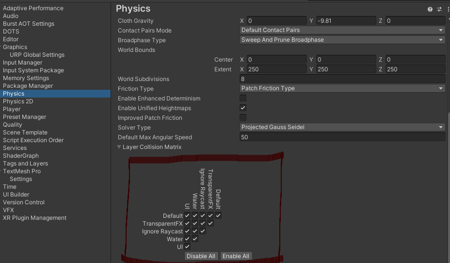Open Scene Template settings

tap(25, 132)
